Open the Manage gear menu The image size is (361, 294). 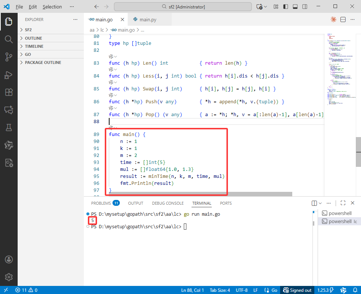pyautogui.click(x=9, y=277)
